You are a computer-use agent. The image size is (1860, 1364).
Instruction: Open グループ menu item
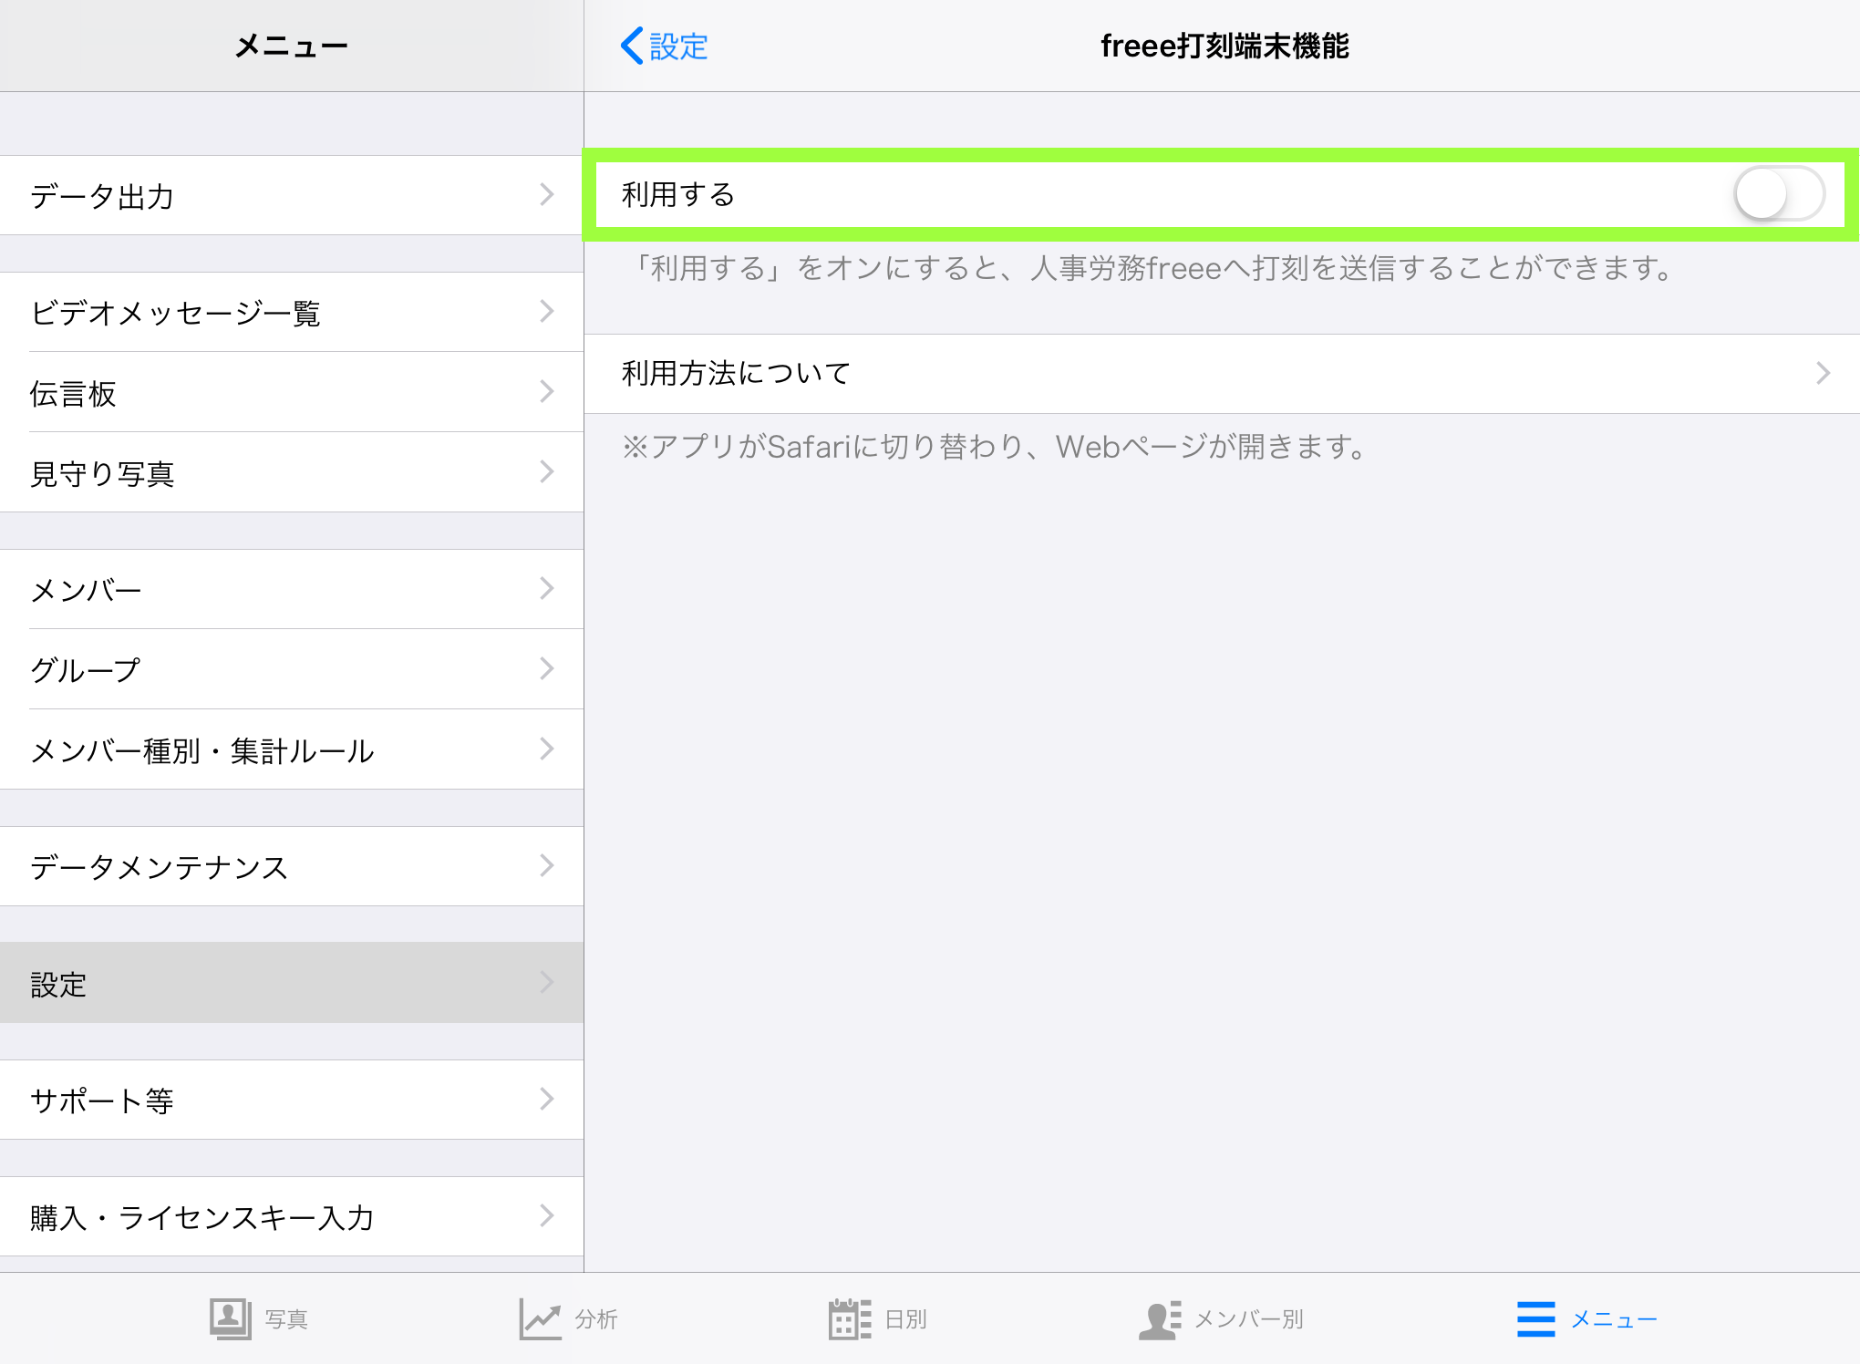point(292,669)
